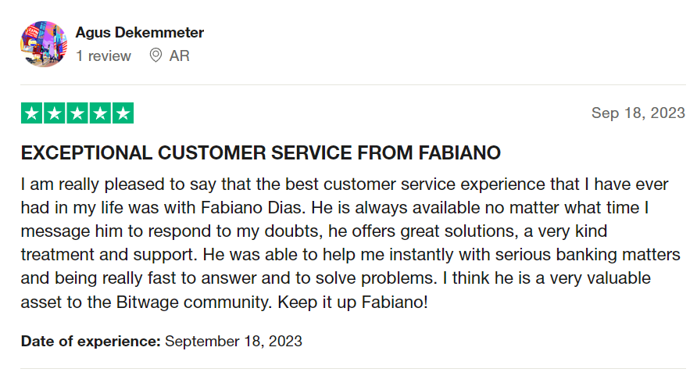Open the Agus Dekemmeter reviewer name

pyautogui.click(x=140, y=33)
